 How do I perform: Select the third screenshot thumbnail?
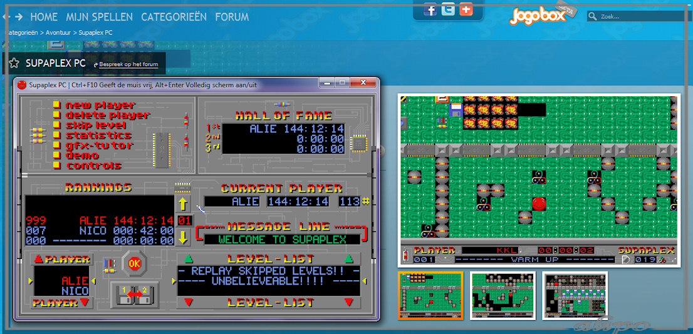[575, 295]
